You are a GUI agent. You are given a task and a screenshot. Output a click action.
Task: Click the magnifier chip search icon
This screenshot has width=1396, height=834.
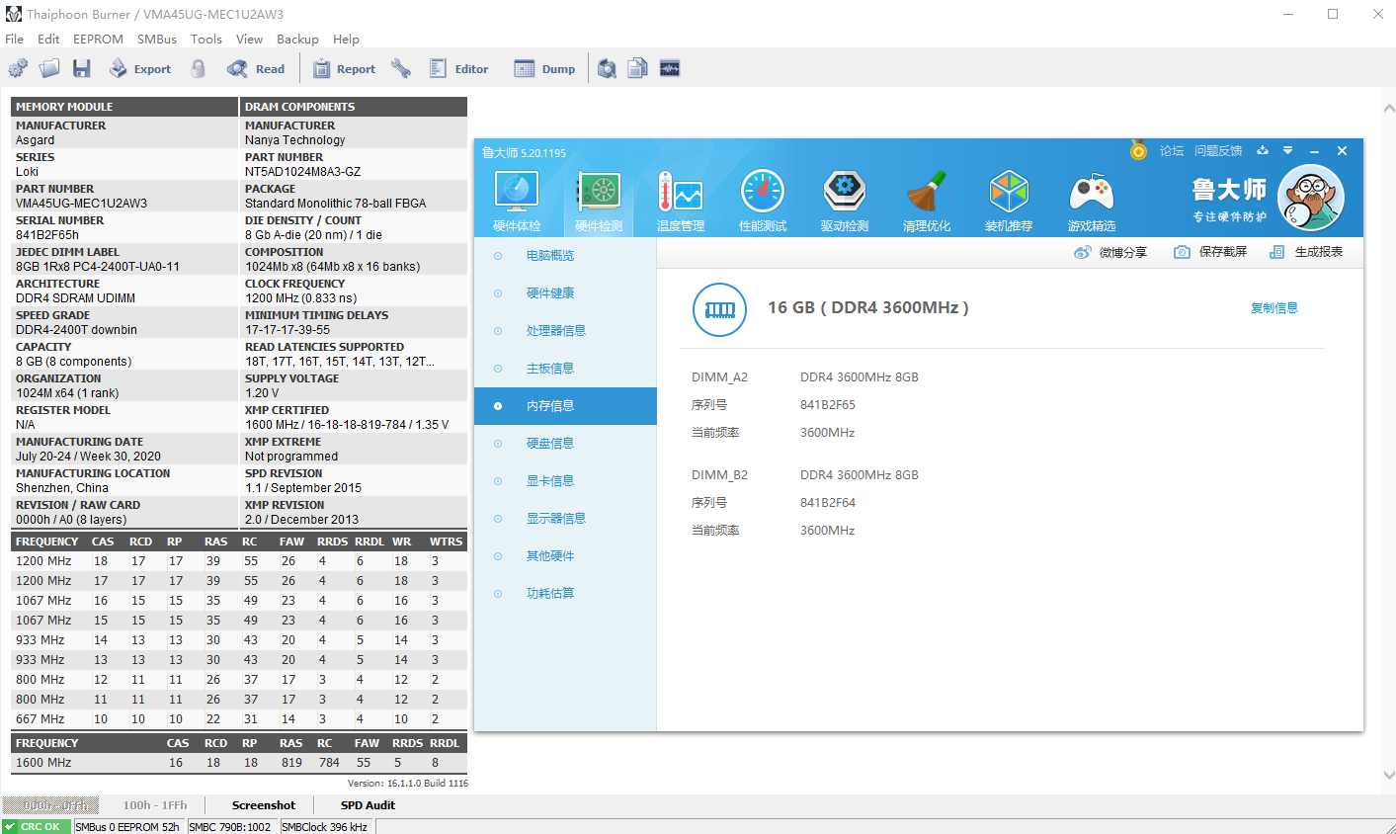pos(608,68)
